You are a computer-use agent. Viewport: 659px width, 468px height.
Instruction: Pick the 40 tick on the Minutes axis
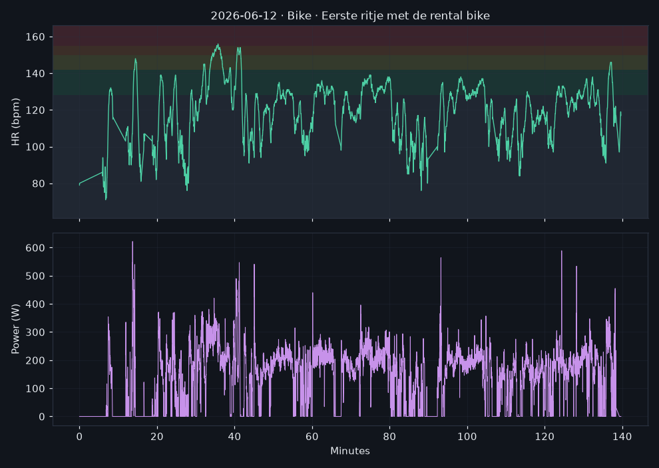pos(234,437)
